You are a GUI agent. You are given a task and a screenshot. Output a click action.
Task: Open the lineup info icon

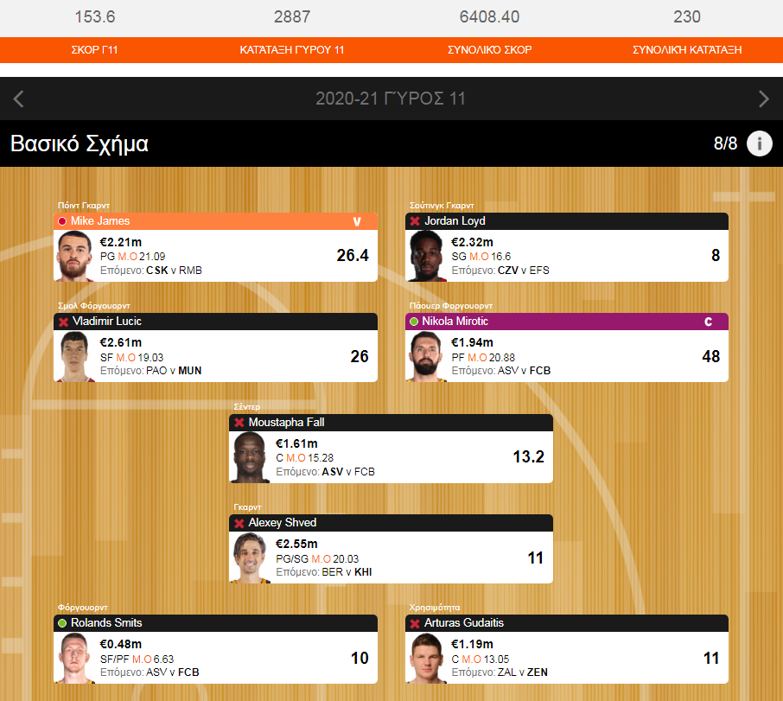coord(759,143)
